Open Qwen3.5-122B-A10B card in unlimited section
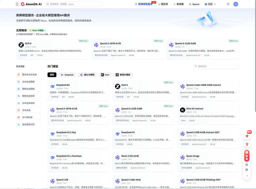 (x=202, y=49)
